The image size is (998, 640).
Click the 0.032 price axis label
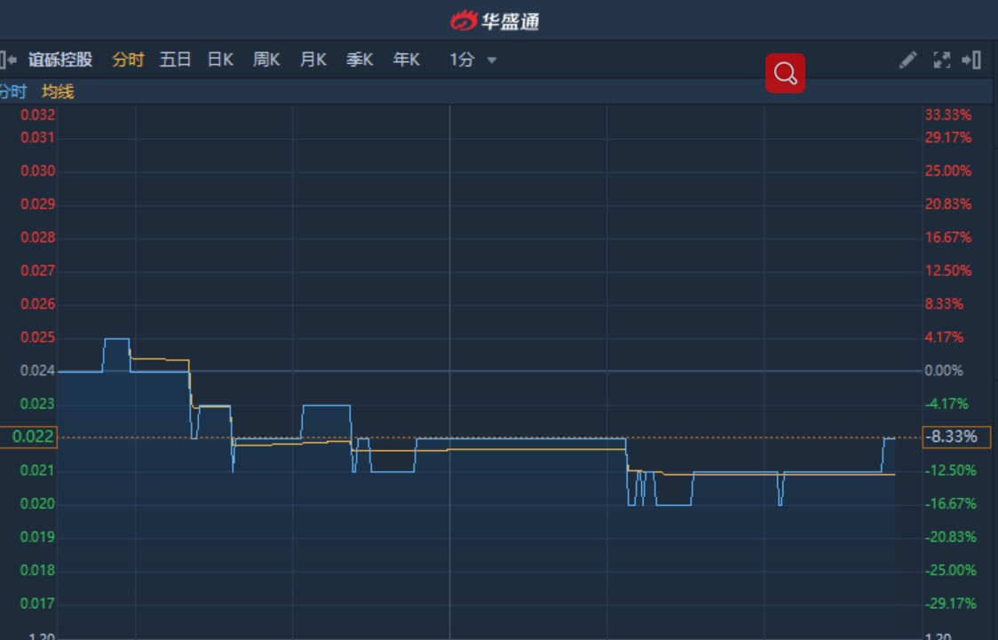pyautogui.click(x=37, y=115)
